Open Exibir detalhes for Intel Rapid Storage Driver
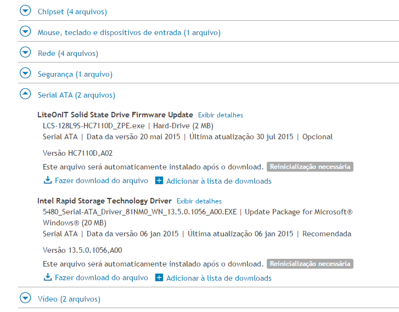 199,201
